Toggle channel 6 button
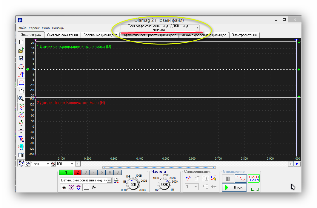Screen dimensions: 317x208 pos(110,172)
